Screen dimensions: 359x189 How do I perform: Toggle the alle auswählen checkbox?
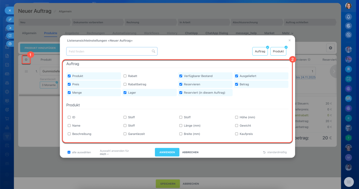coord(69,152)
